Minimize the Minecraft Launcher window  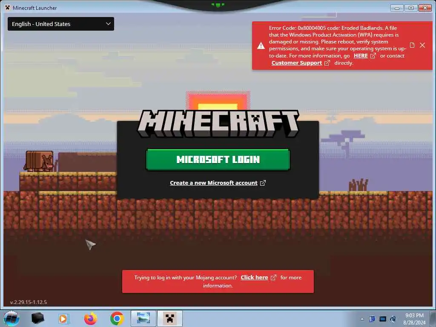coord(397,8)
